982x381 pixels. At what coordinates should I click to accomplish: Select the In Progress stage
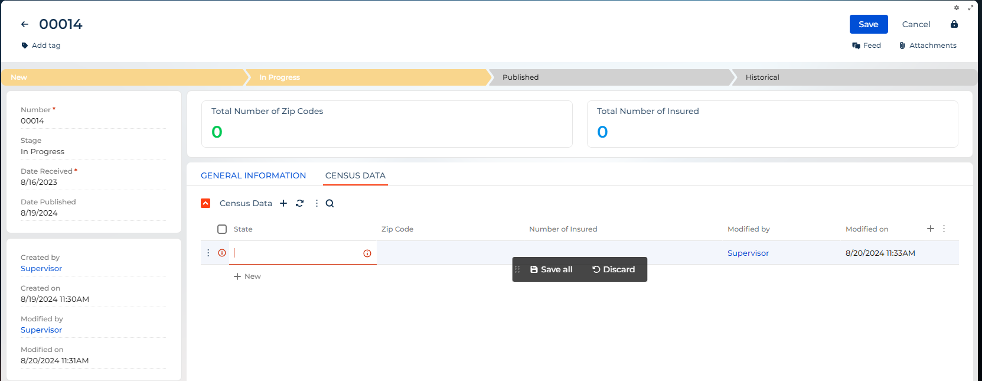[369, 77]
